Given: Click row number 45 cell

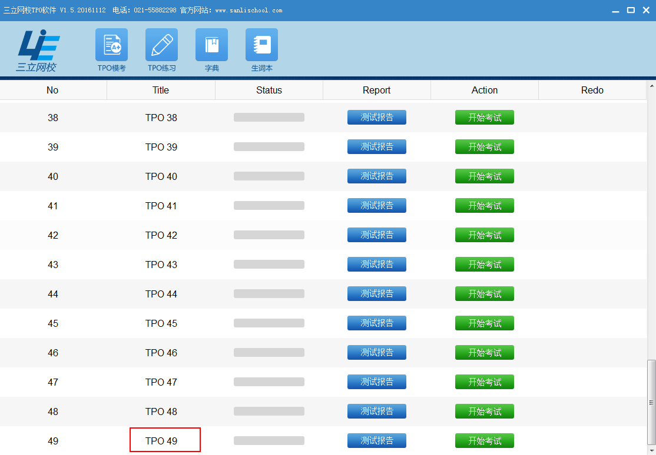Looking at the screenshot, I should click(53, 323).
